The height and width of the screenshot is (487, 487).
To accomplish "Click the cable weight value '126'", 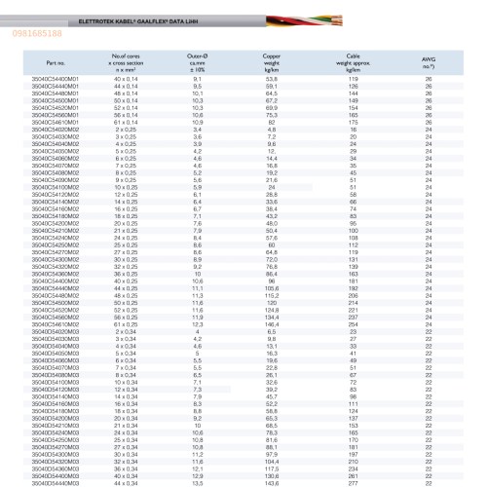I will [353, 87].
